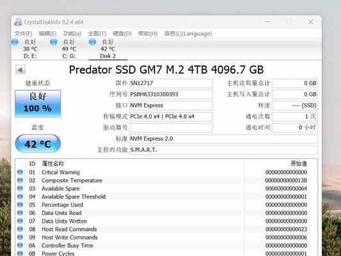This screenshot has height=256, width=341.
Task: Click the NVM Express 2.0 standard field
Action: tap(223, 139)
